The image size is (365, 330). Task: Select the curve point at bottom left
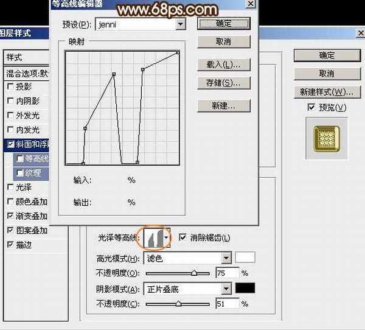pyautogui.click(x=83, y=163)
